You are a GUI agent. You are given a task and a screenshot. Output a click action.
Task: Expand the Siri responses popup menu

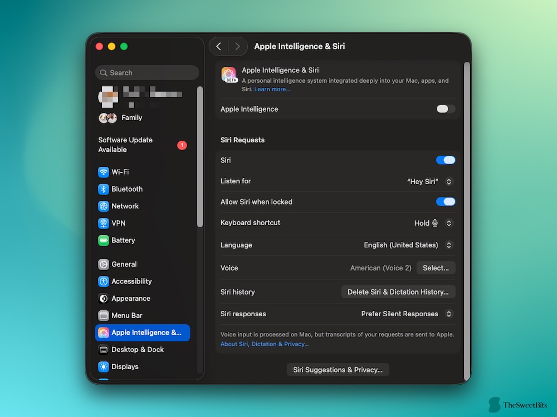pyautogui.click(x=407, y=314)
